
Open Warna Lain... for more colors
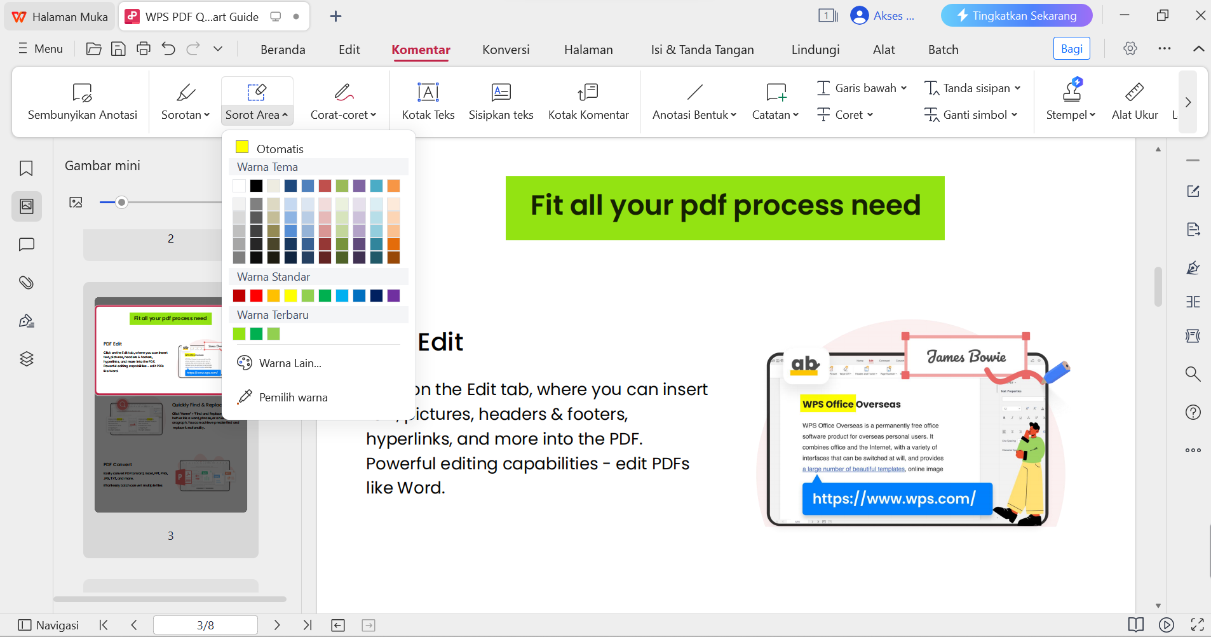click(x=290, y=363)
